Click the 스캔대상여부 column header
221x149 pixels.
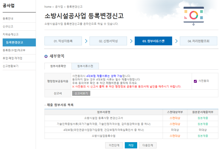tap(175, 112)
